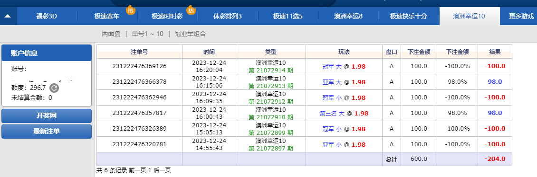
Task: Click the total result -204.0
Action: (495, 159)
